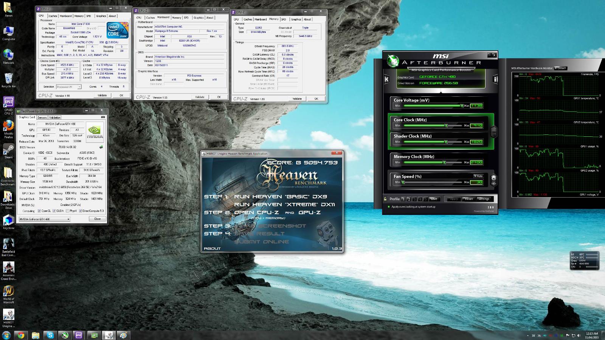605x340 pixels.
Task: Click the User Define fan button
Action: 493,180
